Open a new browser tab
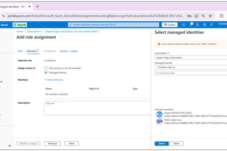Screen dimensions: 227x151 (37, 6)
